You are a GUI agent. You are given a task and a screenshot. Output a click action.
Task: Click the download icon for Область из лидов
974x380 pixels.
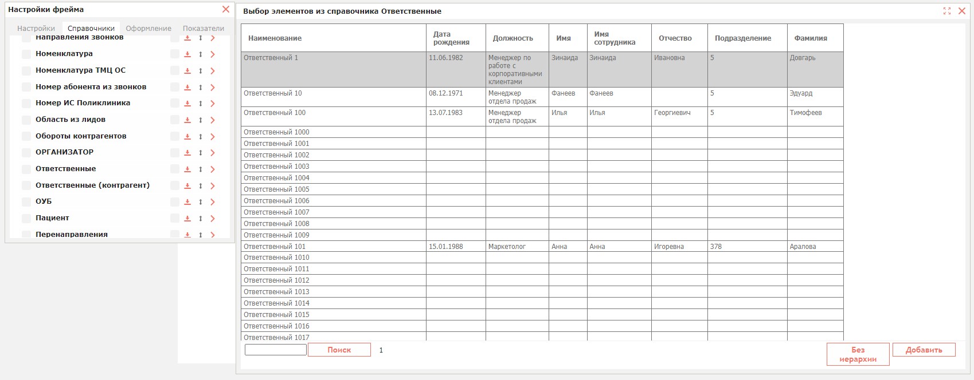[x=187, y=120]
